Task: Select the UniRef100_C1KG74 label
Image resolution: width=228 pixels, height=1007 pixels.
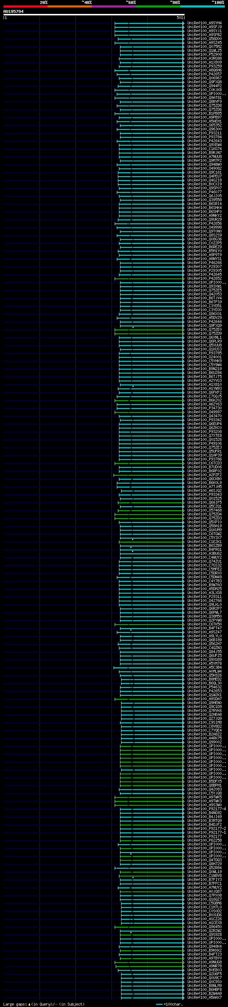Action: click(x=204, y=149)
